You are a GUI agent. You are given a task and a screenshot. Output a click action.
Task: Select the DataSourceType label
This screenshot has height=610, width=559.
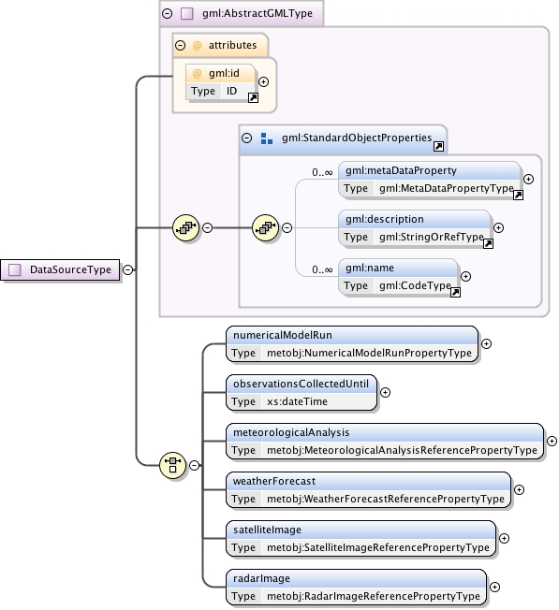(x=70, y=269)
